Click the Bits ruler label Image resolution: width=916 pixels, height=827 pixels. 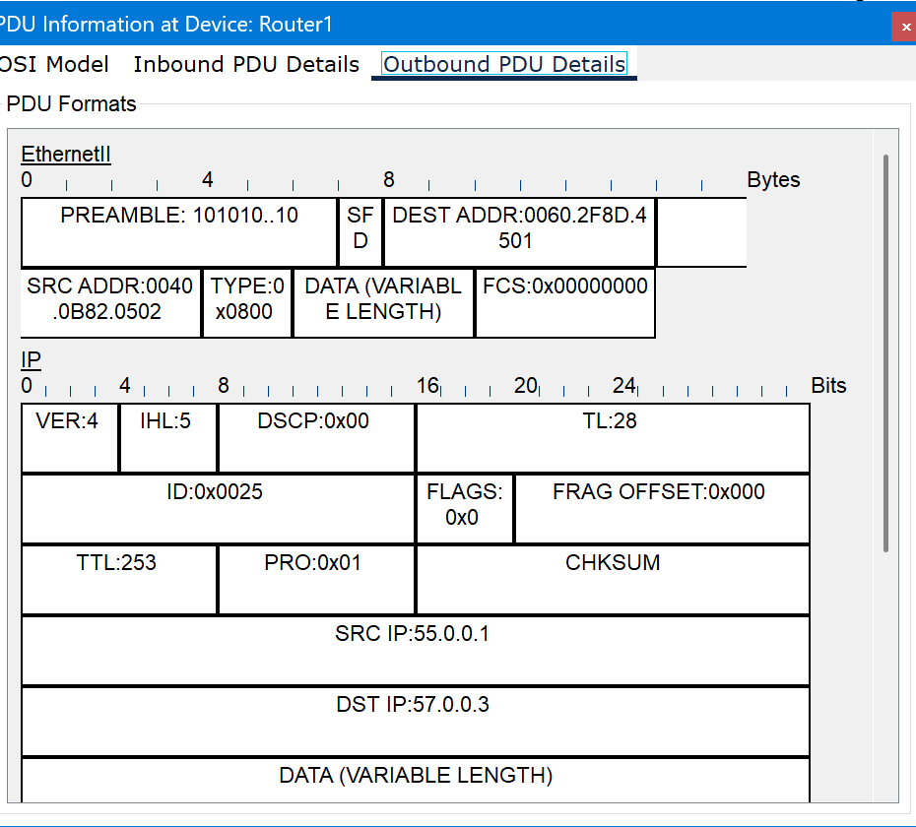[x=828, y=386]
